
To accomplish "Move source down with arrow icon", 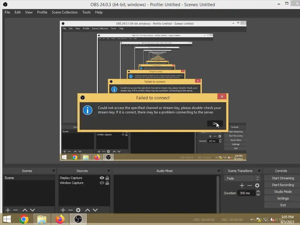I will (95, 210).
